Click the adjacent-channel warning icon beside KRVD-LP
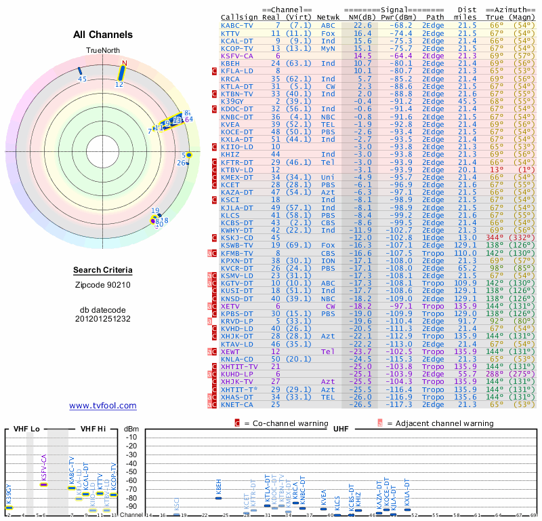The width and height of the screenshot is (542, 521). [x=209, y=322]
